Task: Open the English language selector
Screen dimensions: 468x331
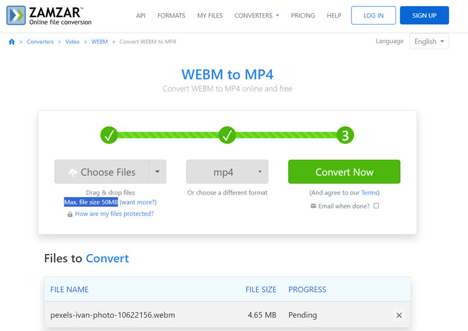Action: [429, 41]
